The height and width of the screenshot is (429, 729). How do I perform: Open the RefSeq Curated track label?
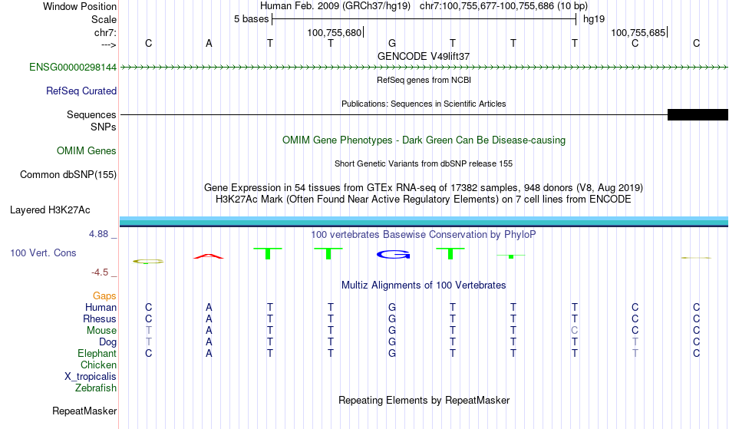tap(81, 91)
